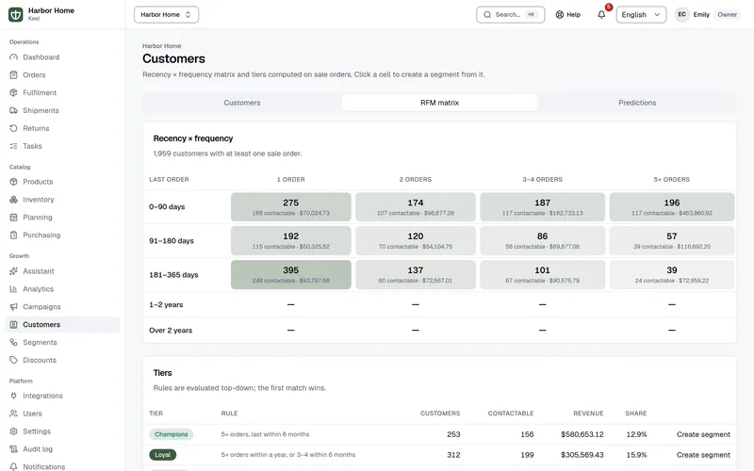This screenshot has width=754, height=471.
Task: Click the Tasks list icon
Action: (x=13, y=146)
